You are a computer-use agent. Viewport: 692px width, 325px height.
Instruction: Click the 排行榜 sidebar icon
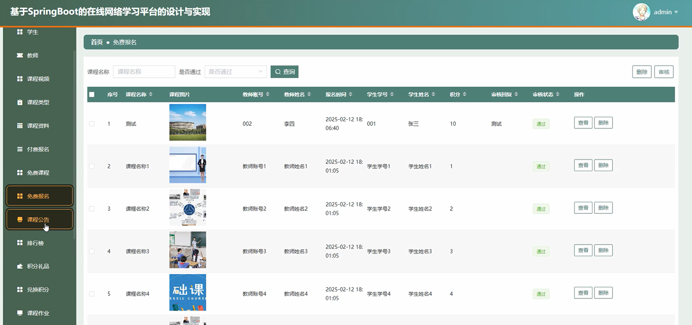coord(20,243)
